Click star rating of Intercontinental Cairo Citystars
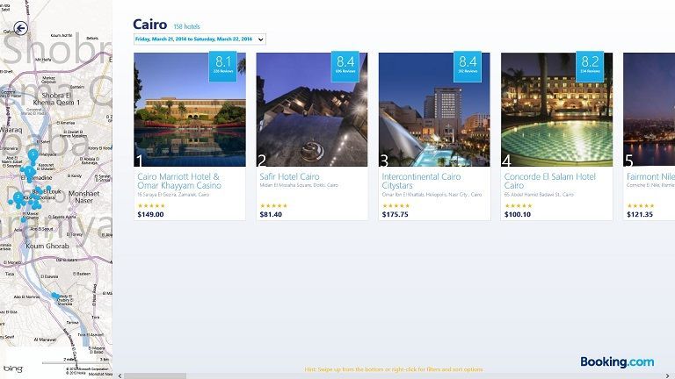Image resolution: width=675 pixels, height=379 pixels. pos(396,206)
